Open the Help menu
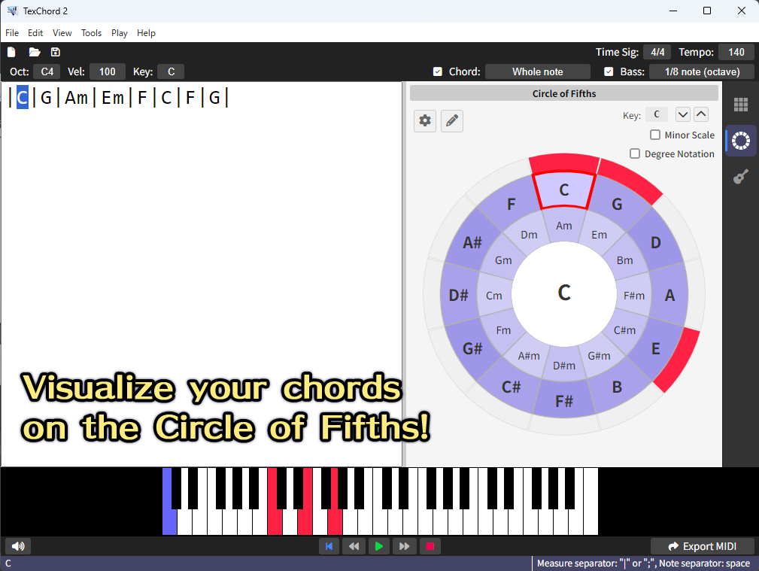 click(146, 33)
